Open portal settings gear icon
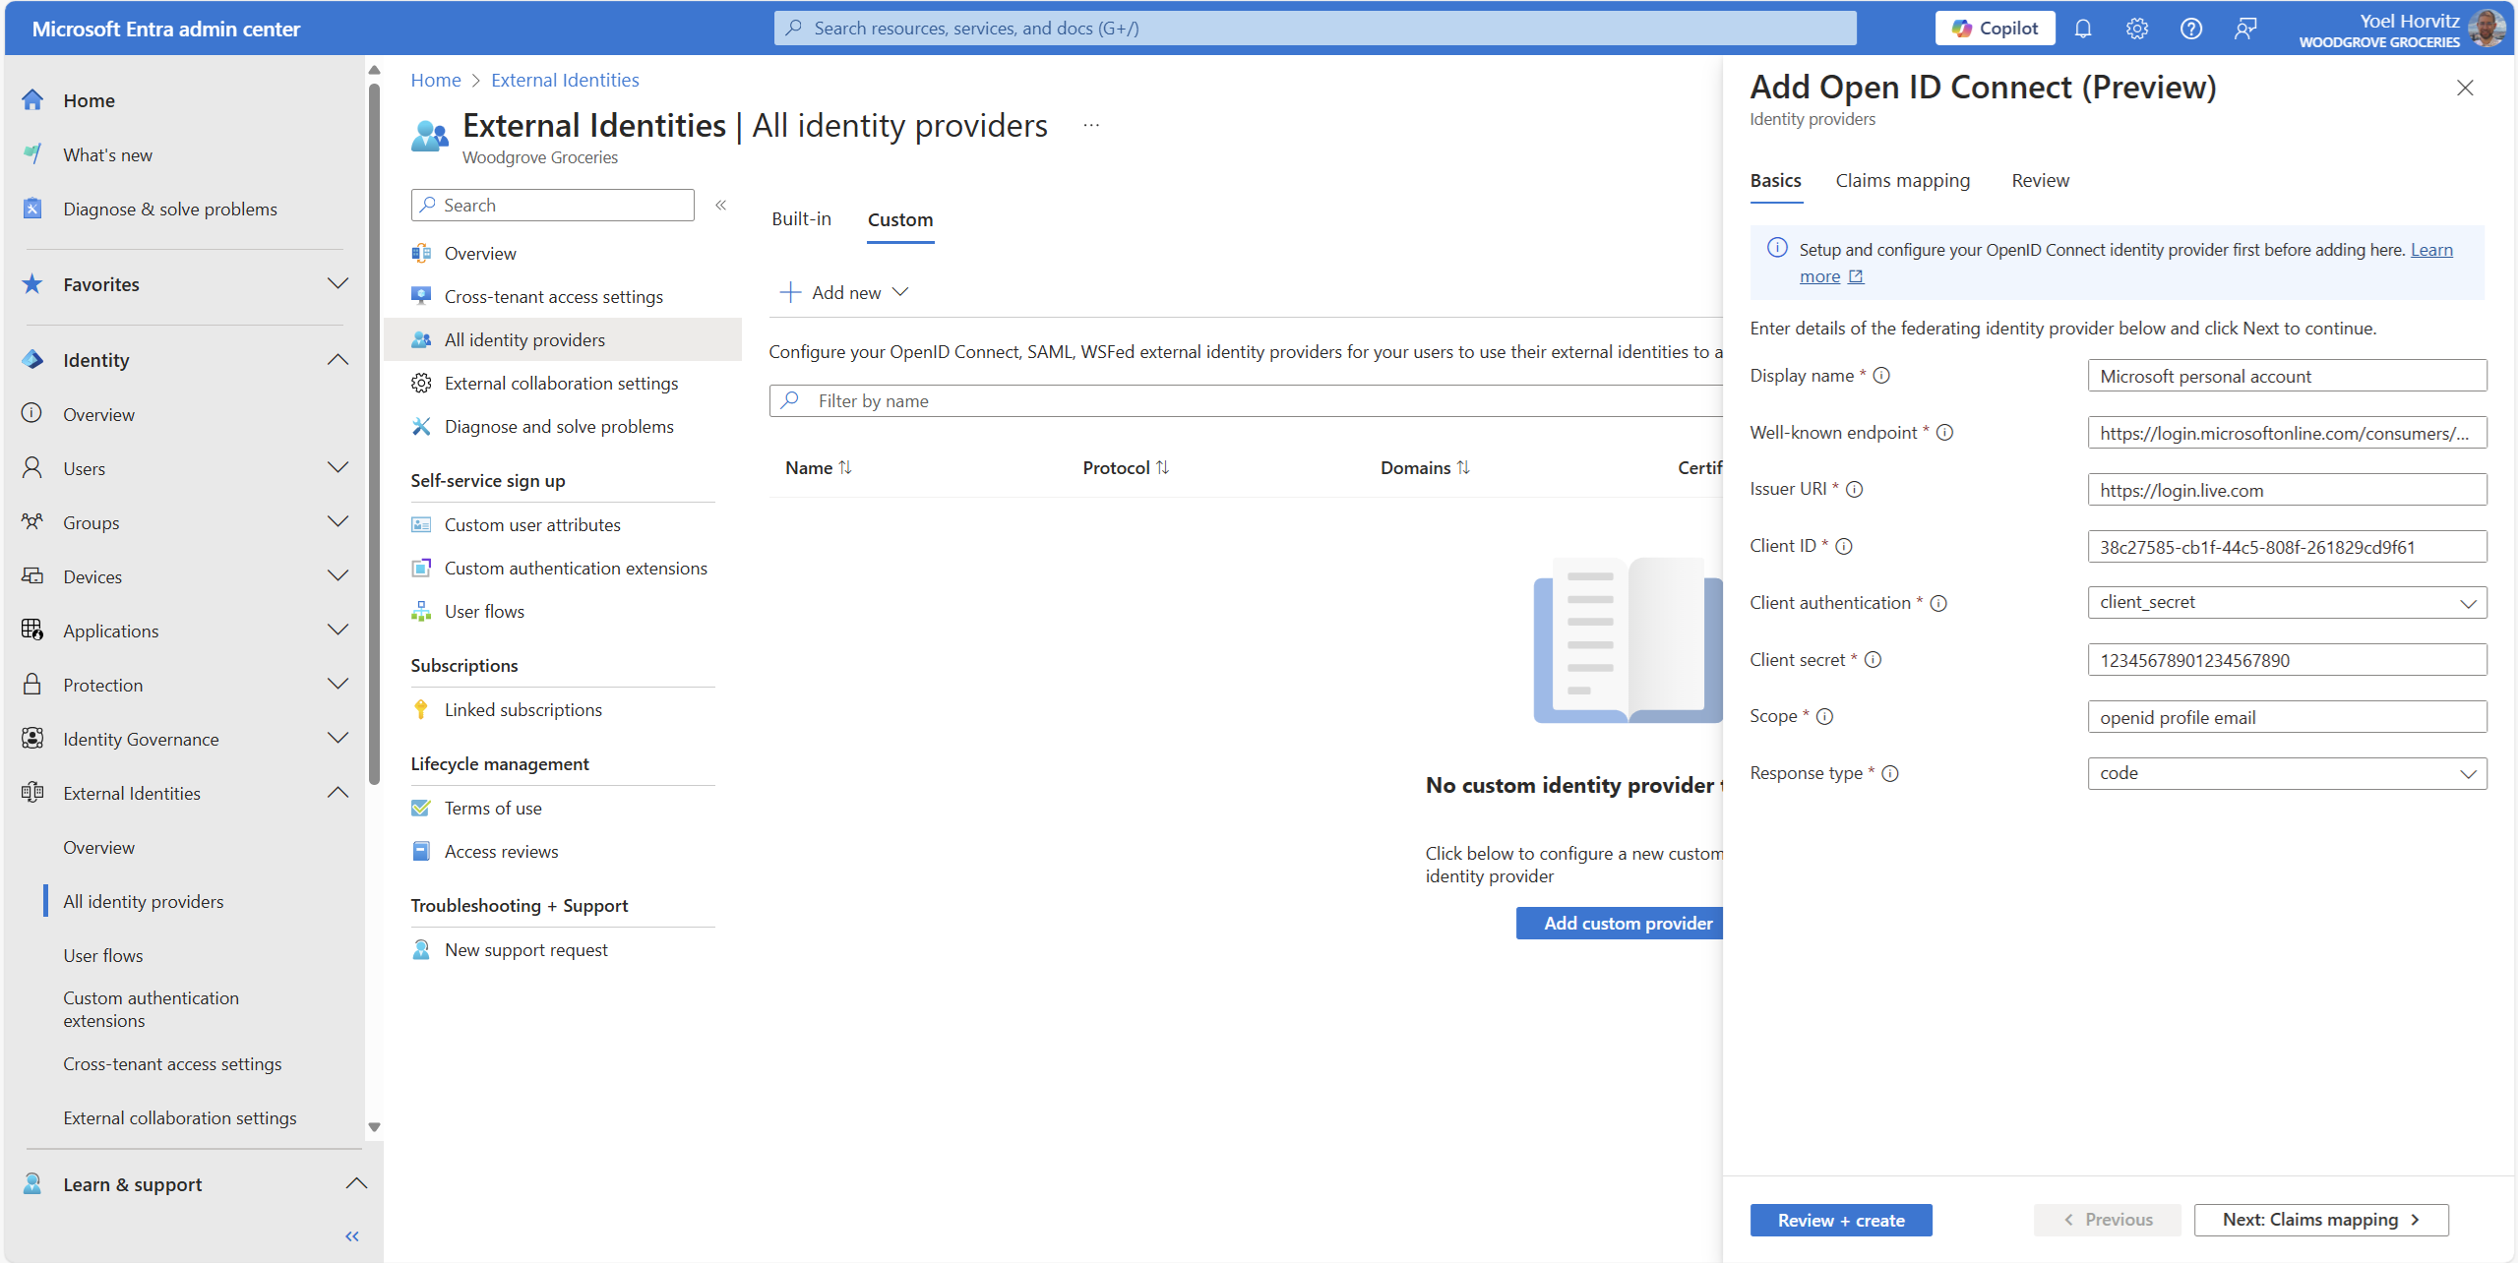Viewport: 2518px width, 1263px height. tap(2136, 29)
